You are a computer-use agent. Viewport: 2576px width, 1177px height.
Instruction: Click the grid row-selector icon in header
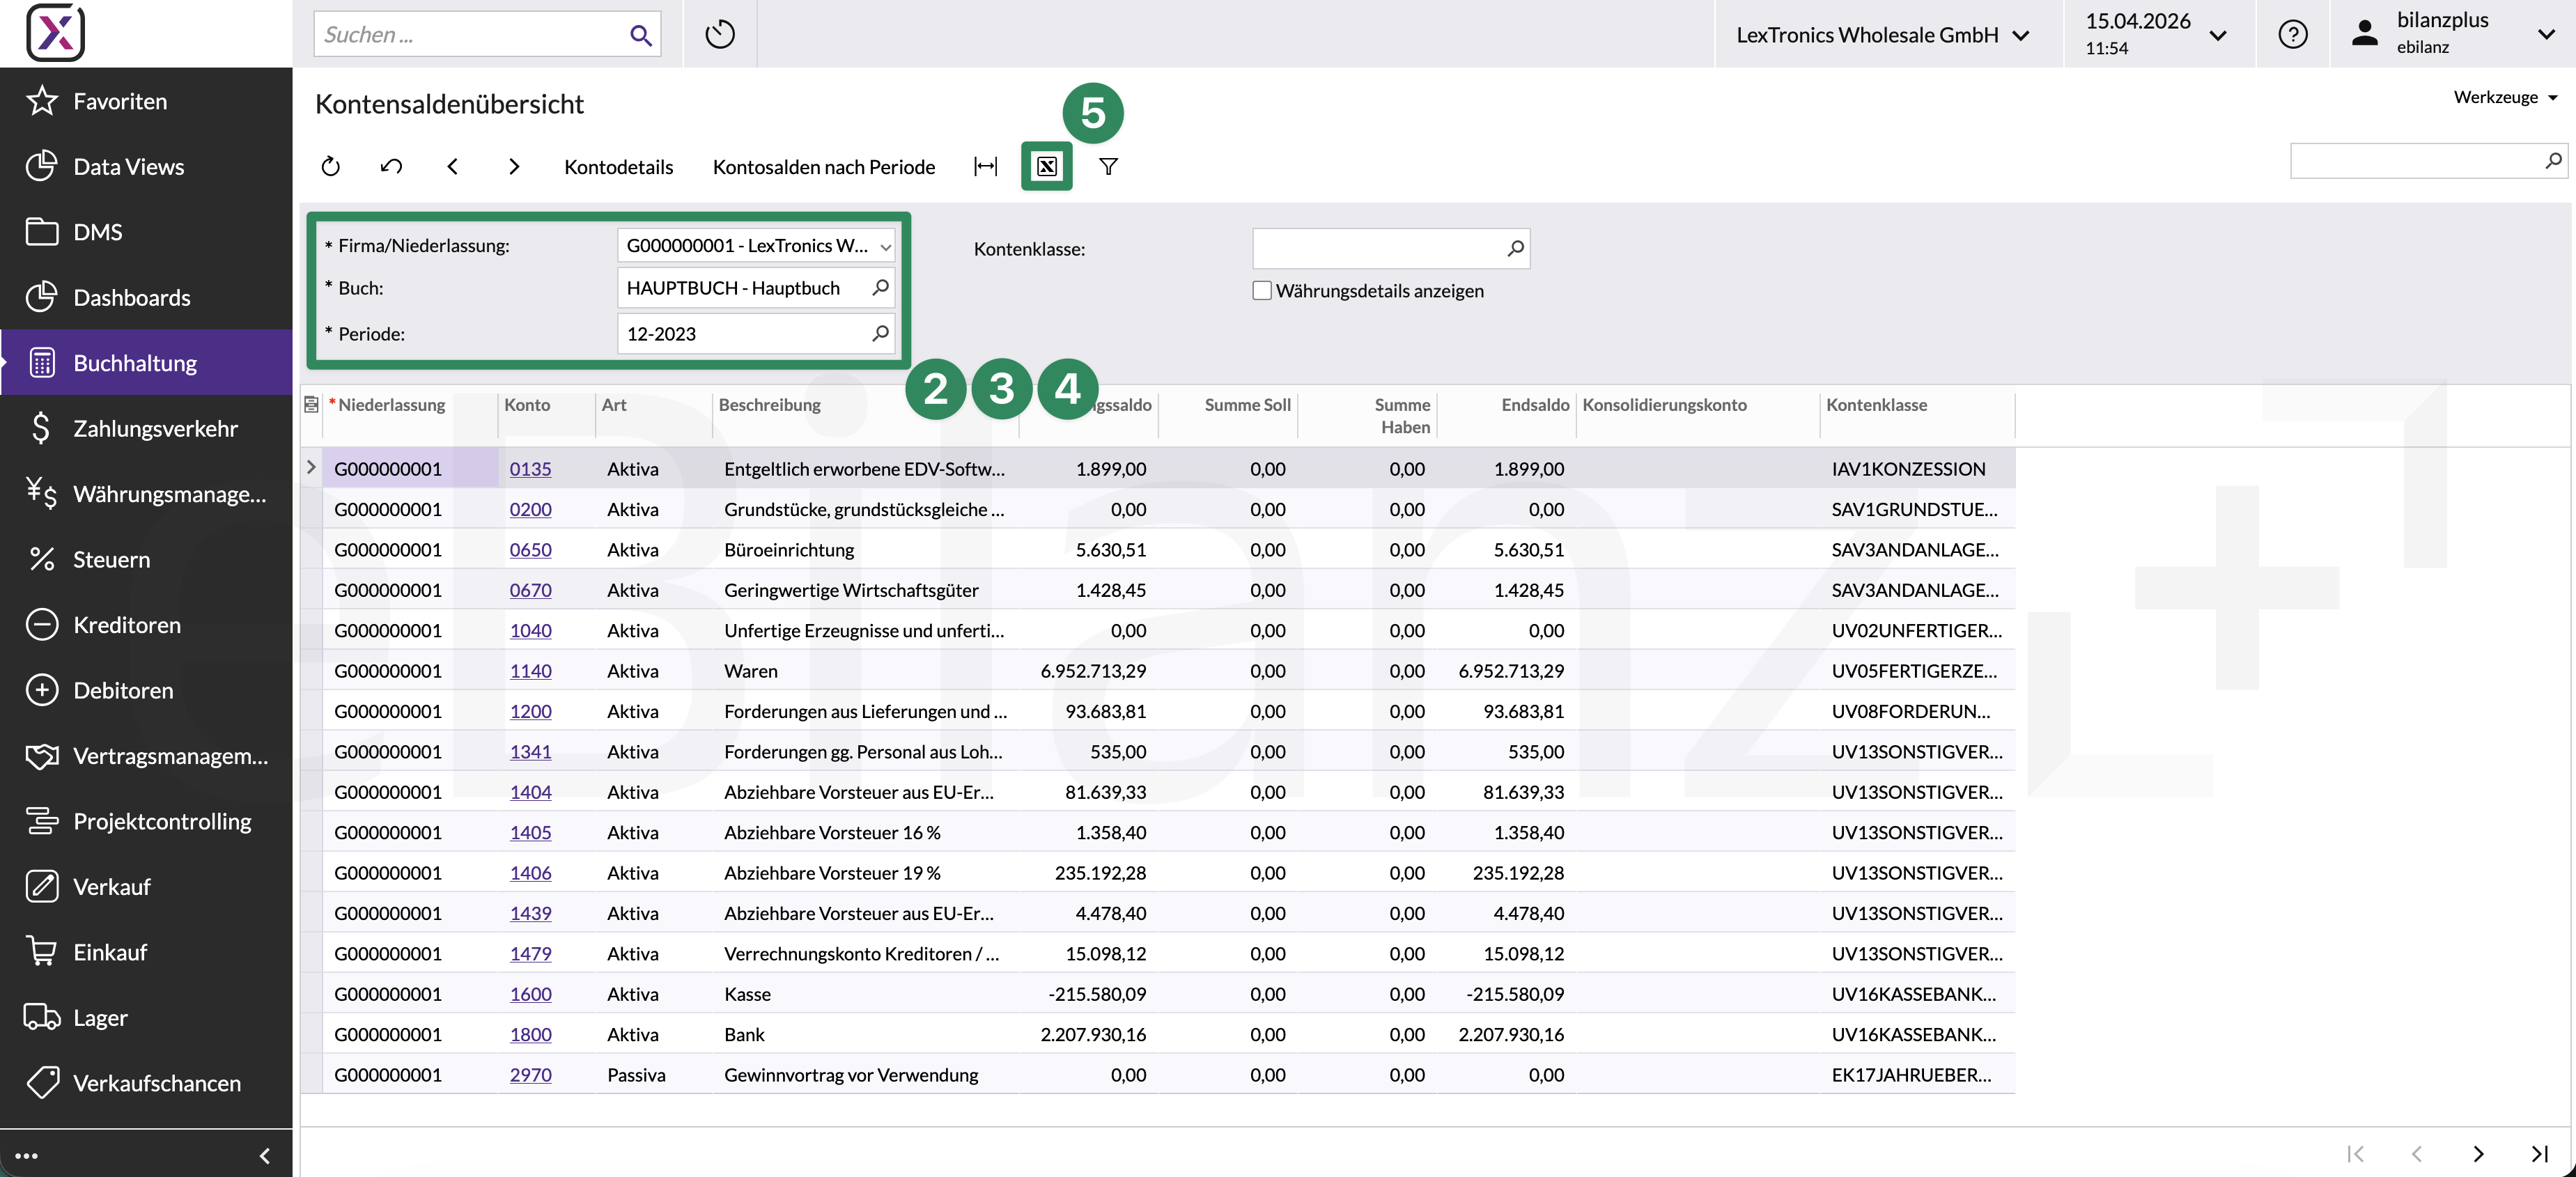[x=311, y=405]
